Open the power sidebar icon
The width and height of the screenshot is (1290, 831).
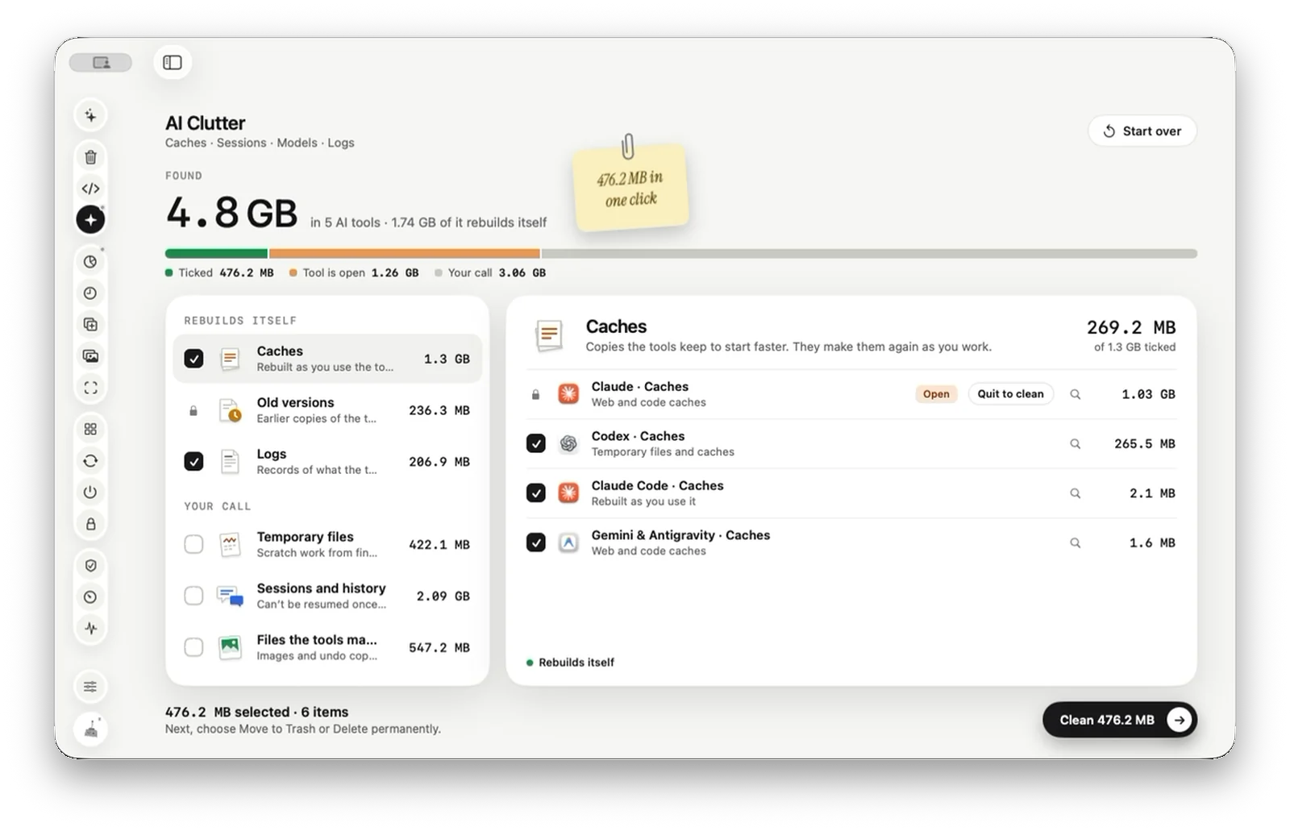90,492
